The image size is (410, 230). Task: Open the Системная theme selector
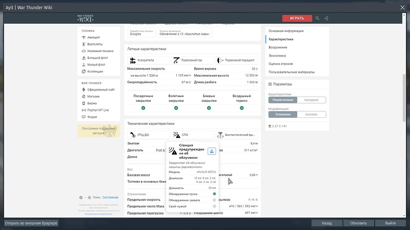(x=110, y=197)
